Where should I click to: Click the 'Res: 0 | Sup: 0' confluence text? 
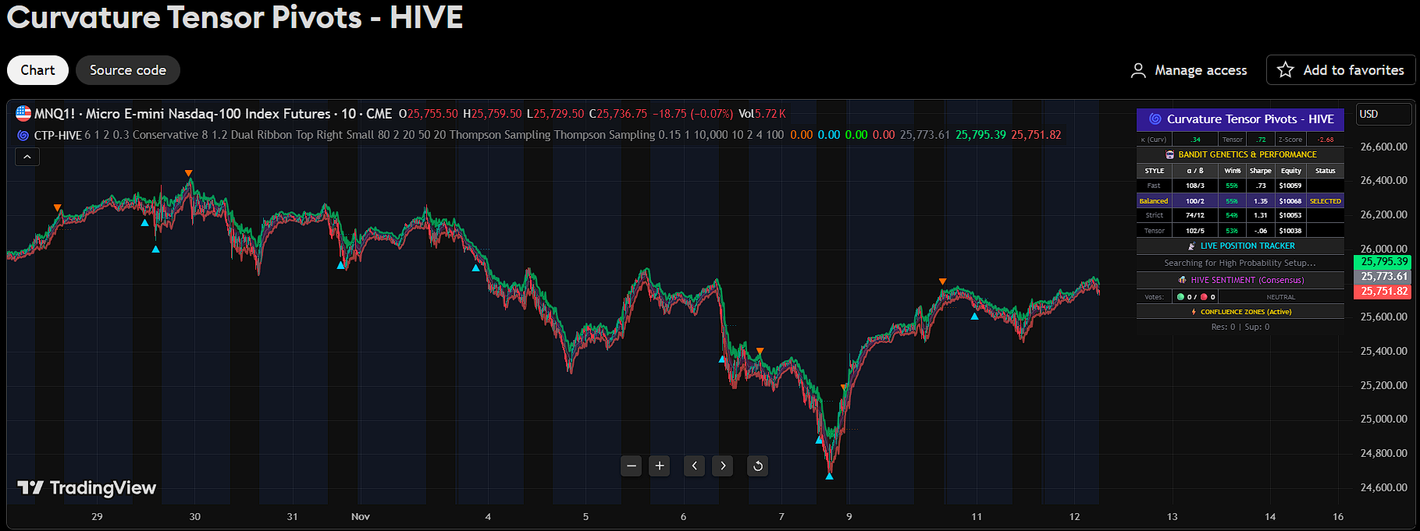point(1240,327)
